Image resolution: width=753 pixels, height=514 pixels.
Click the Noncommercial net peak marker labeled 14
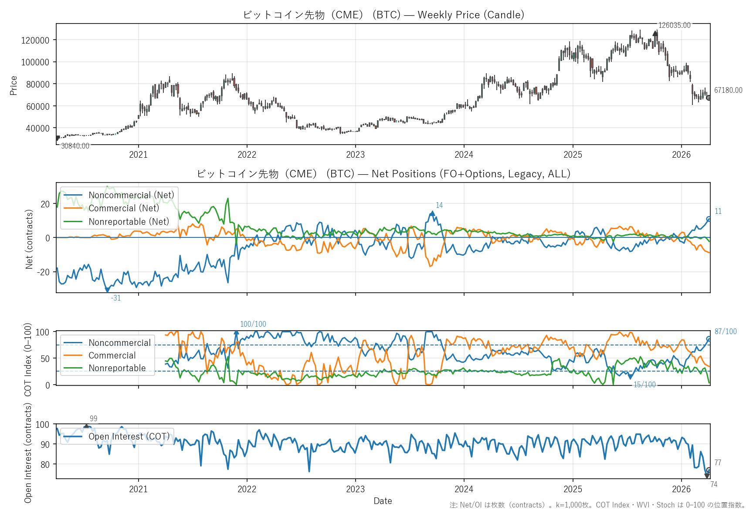coord(432,213)
